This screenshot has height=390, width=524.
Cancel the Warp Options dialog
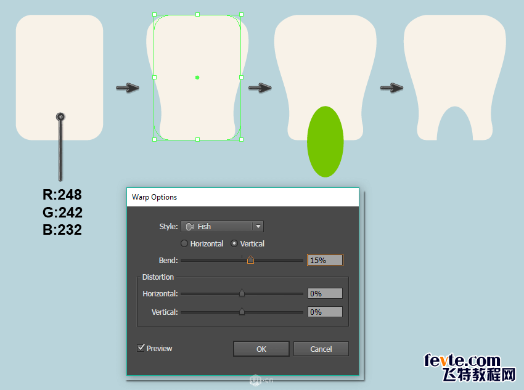[x=321, y=349]
